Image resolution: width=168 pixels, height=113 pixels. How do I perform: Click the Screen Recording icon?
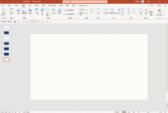pos(151,10)
